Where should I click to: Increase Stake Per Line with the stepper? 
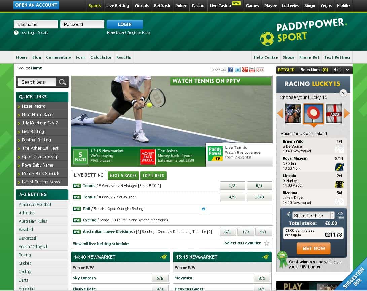pos(332,213)
